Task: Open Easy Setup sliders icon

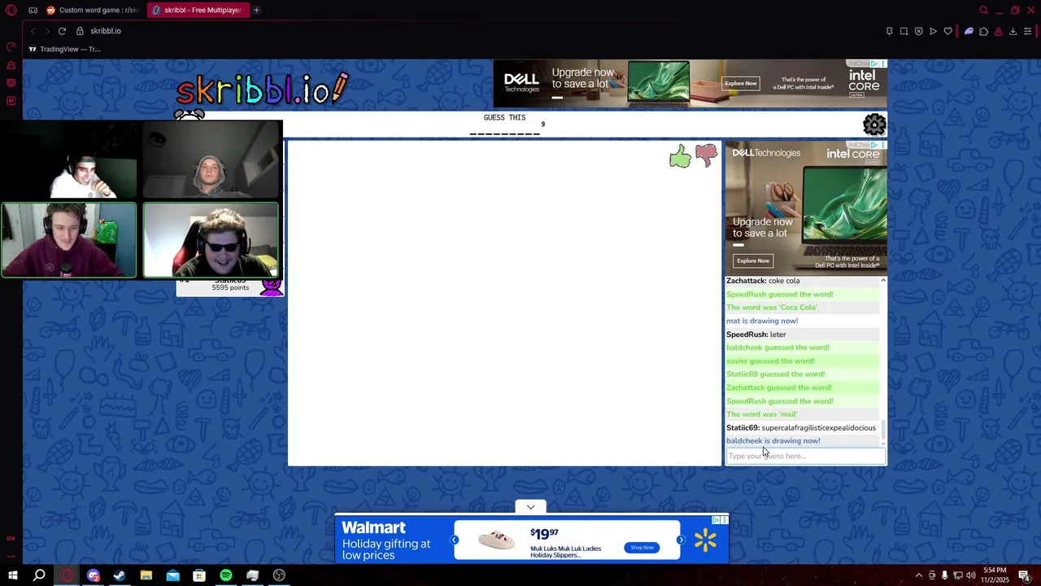Action: coord(1029,31)
